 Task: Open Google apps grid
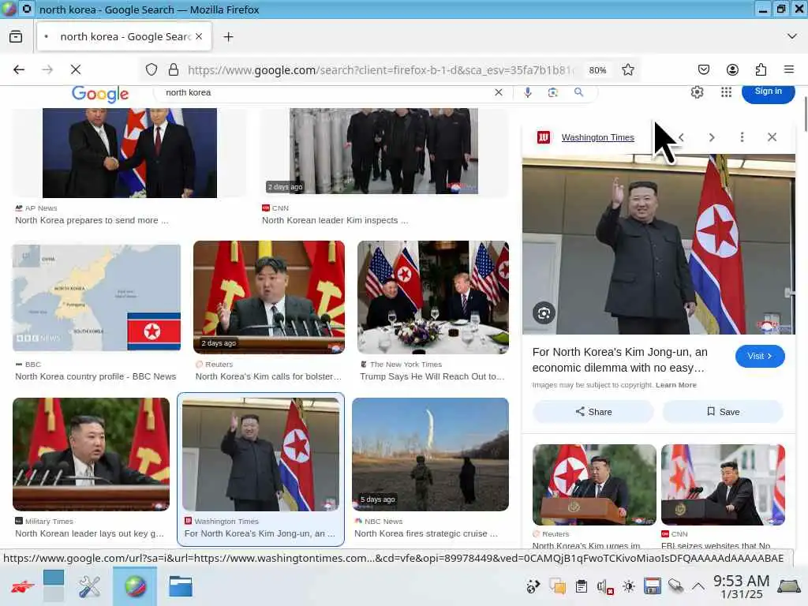[x=726, y=92]
